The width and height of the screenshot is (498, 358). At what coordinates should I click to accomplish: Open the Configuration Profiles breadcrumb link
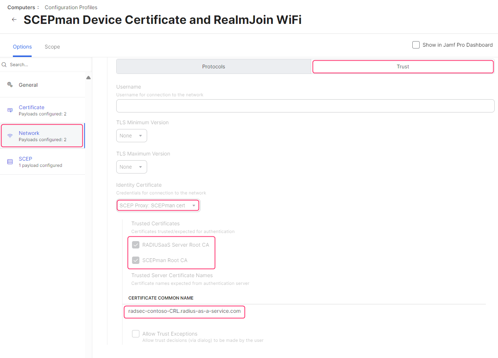[x=71, y=7]
